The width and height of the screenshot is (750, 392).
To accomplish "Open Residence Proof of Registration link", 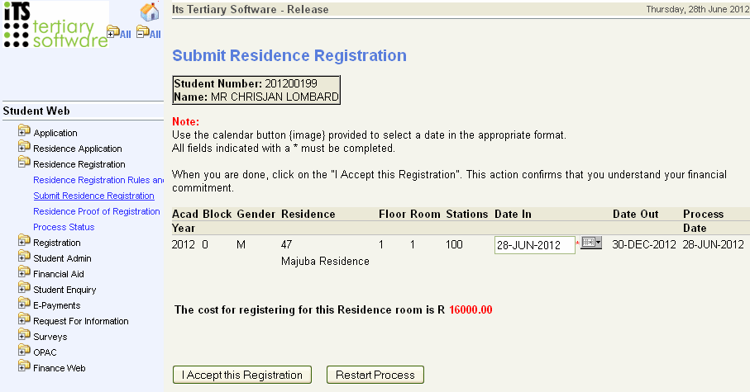I will [x=97, y=211].
